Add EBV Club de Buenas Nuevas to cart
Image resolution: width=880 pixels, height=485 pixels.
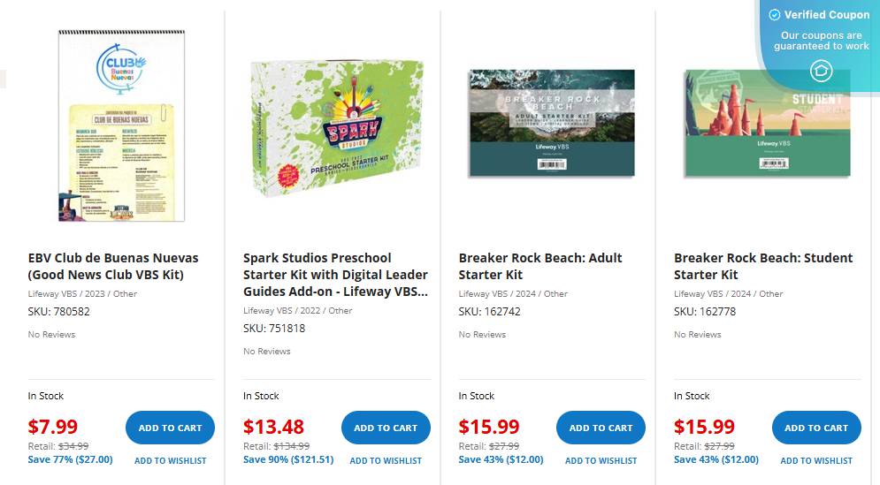pos(170,428)
